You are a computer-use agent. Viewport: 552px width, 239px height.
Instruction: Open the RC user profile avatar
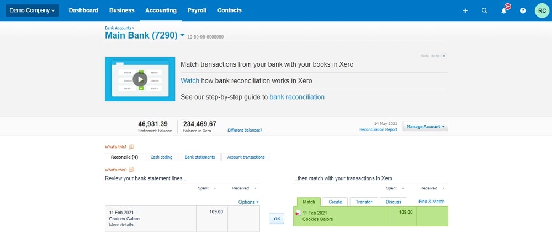pyautogui.click(x=542, y=10)
